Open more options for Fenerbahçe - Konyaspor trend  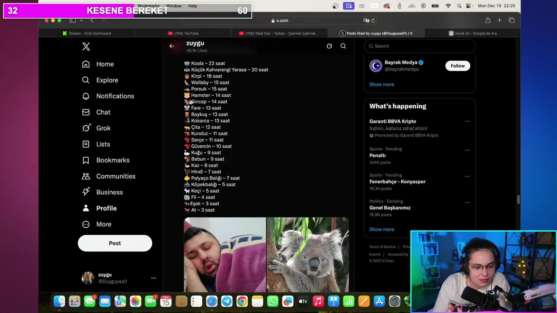467,176
